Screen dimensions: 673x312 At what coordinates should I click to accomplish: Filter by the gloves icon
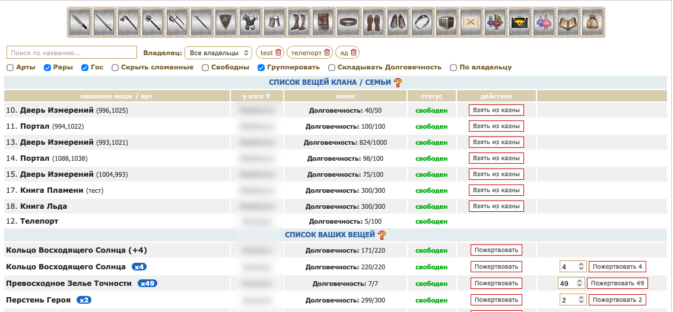(373, 23)
